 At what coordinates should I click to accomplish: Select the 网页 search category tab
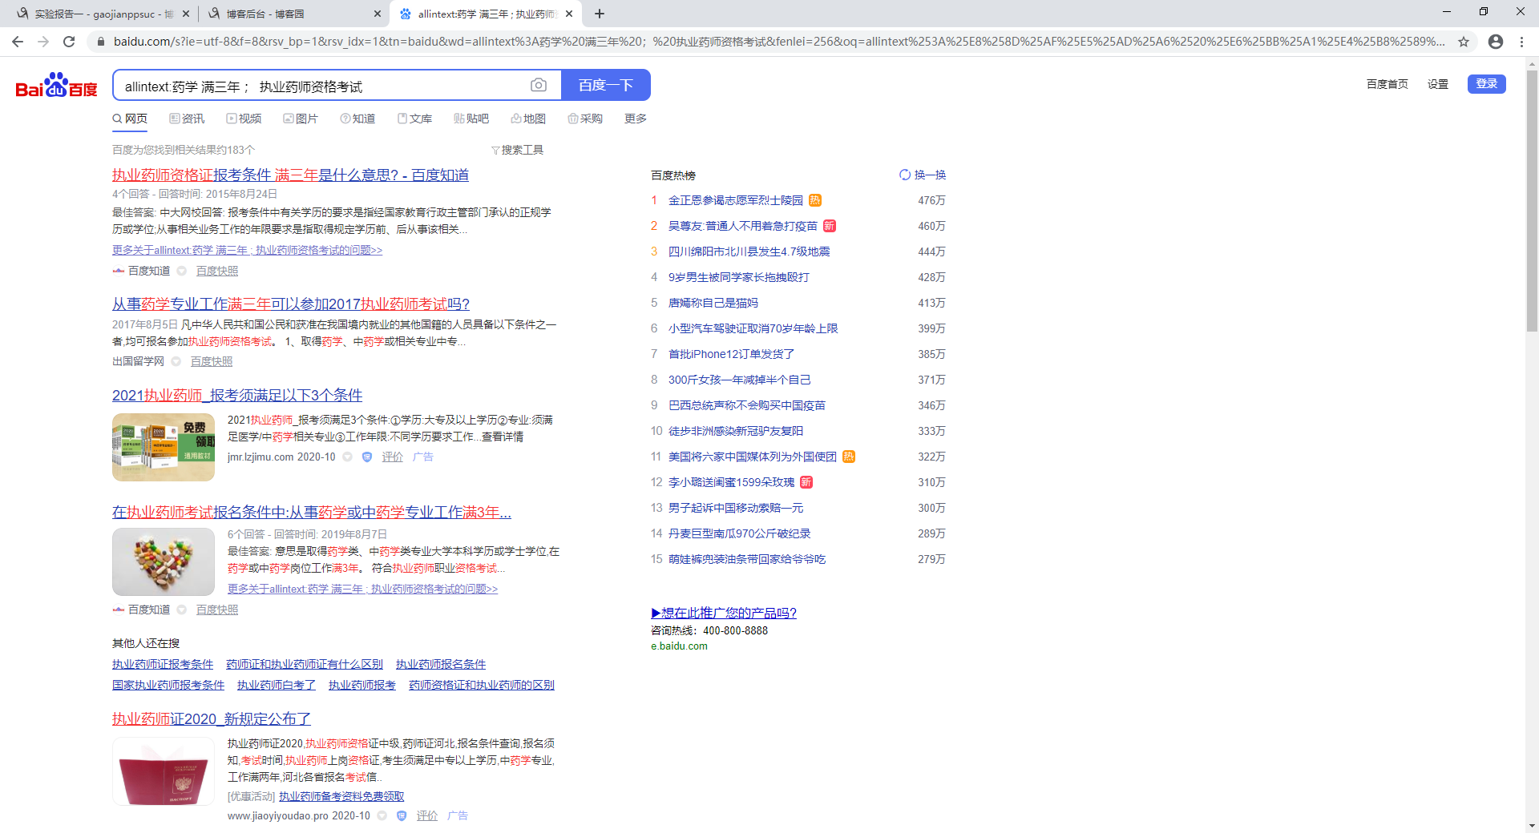130,119
